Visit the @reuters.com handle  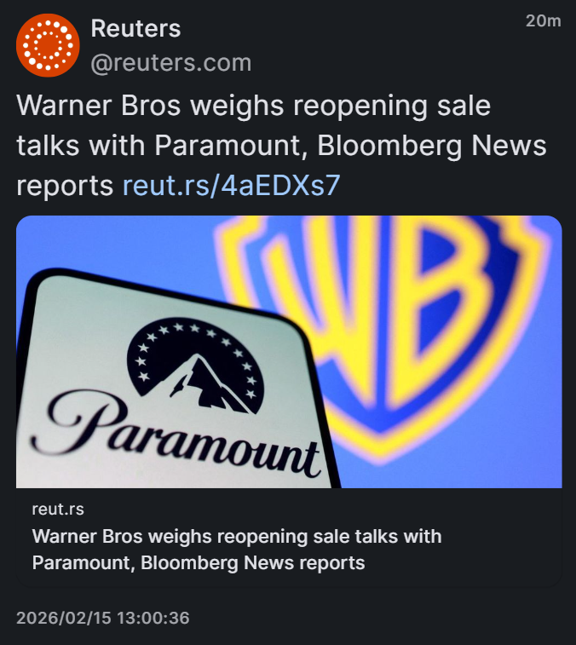tap(170, 63)
